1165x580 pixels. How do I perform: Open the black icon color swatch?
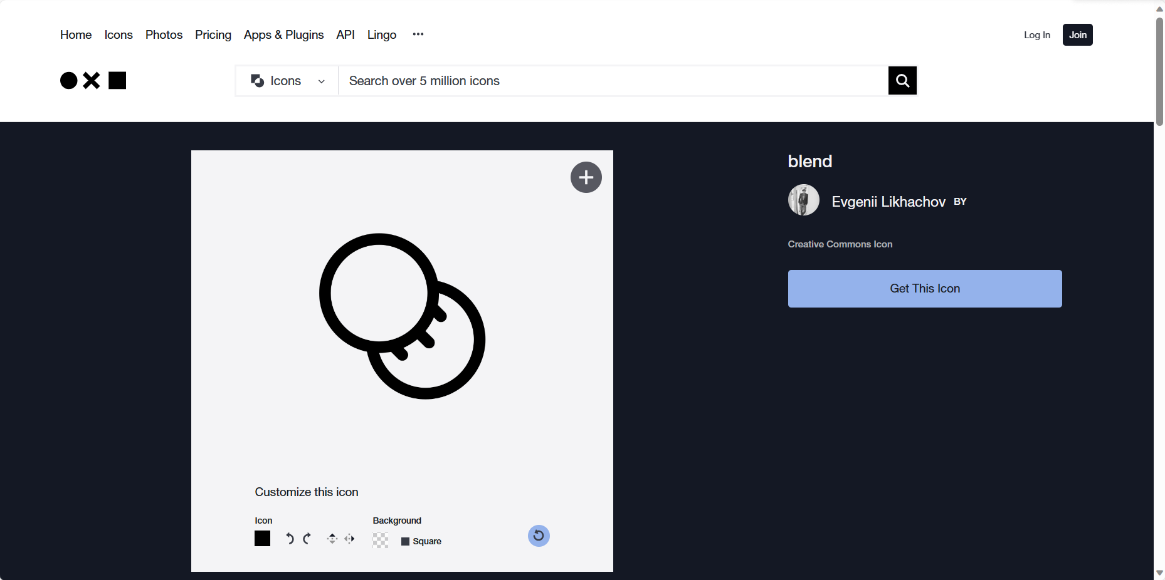click(x=262, y=539)
